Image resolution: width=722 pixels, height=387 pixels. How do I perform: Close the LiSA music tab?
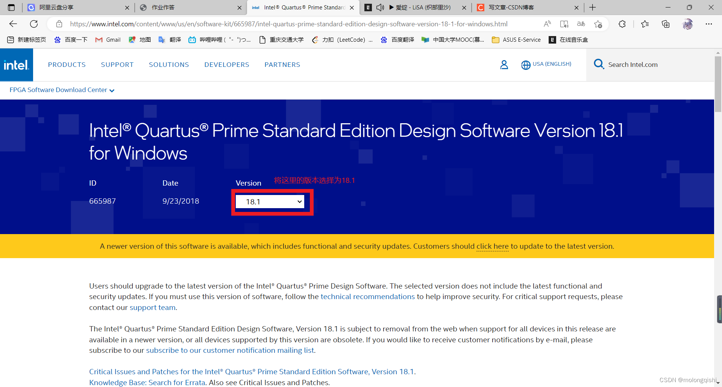coord(464,8)
